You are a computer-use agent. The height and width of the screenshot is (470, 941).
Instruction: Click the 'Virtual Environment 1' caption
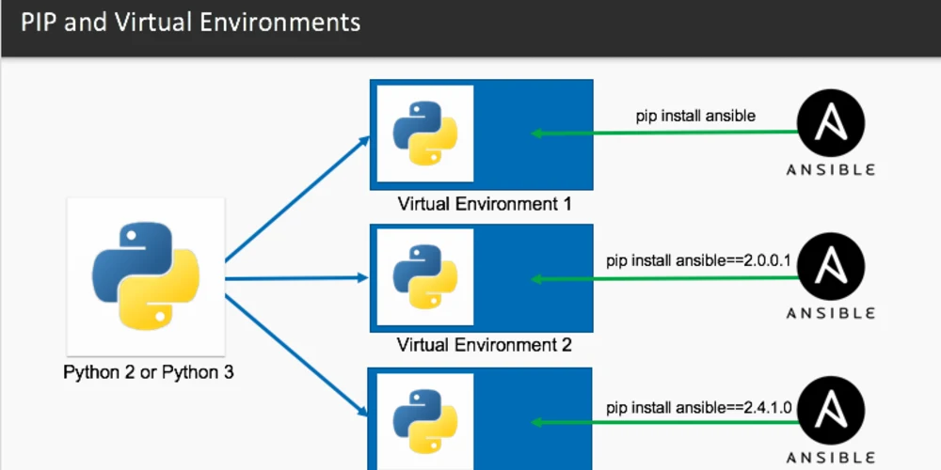click(485, 204)
